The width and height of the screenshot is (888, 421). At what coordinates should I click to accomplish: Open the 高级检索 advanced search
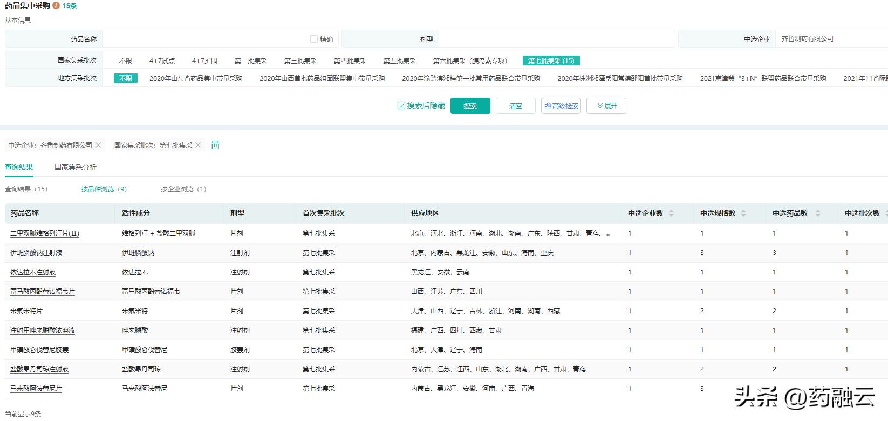coord(561,106)
